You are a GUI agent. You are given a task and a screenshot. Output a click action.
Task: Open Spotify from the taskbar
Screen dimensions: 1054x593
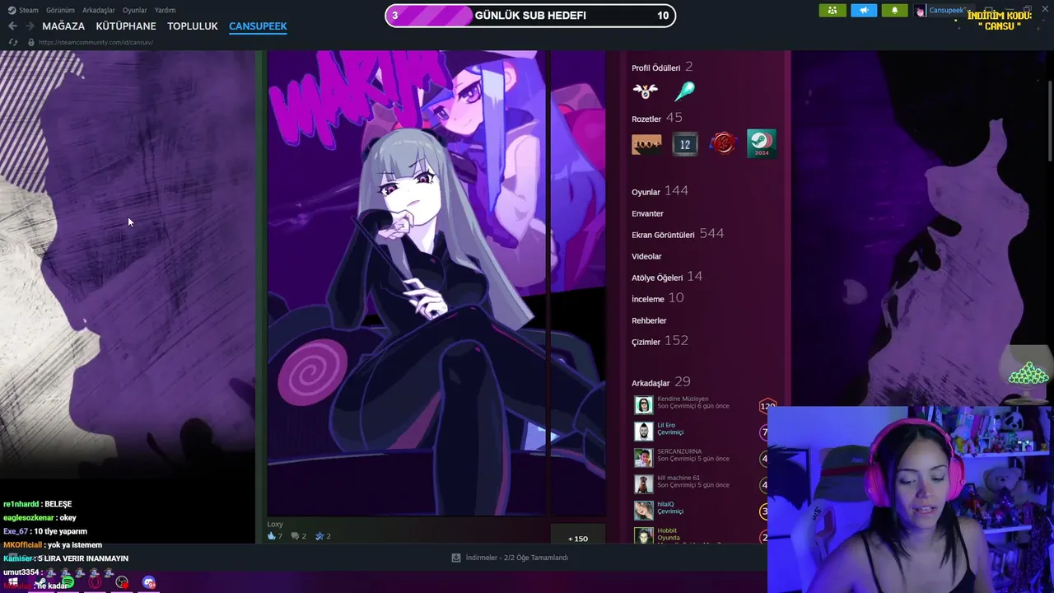(x=68, y=582)
